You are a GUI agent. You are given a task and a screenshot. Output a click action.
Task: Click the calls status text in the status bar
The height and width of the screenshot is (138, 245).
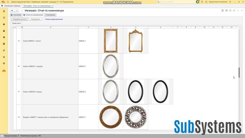click(x=22, y=136)
